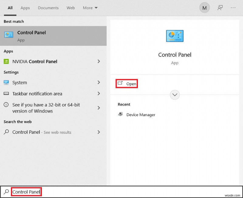Select the Apps tab
Image resolution: width=243 pixels, height=198 pixels.
(x=25, y=8)
